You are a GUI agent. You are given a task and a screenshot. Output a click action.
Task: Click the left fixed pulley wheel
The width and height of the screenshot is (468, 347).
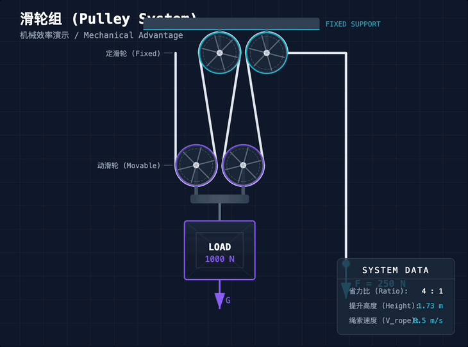[219, 52]
